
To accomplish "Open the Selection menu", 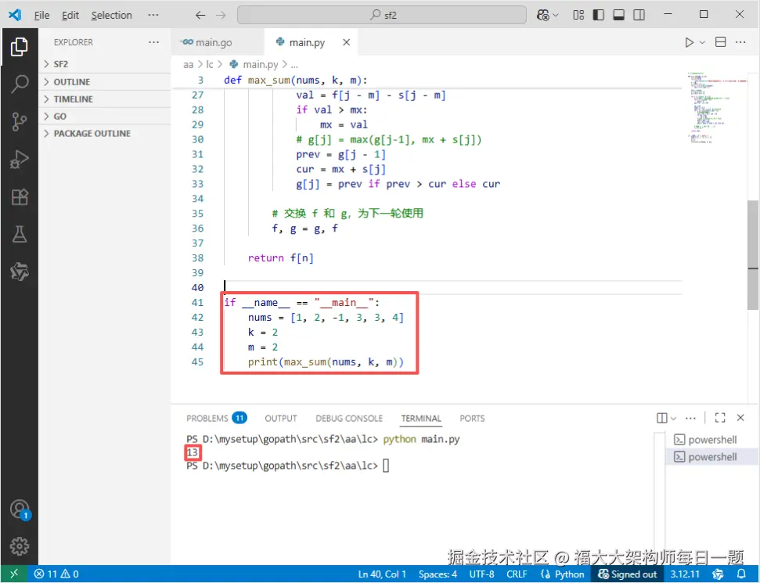I will point(111,15).
